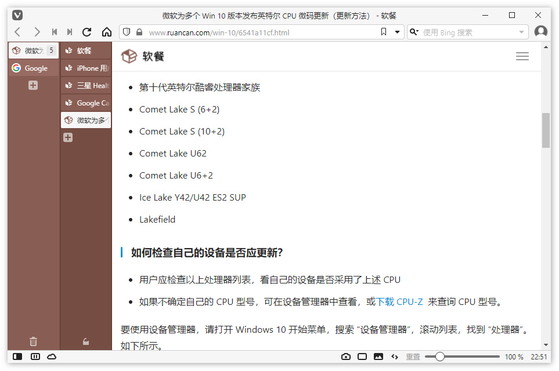
Task: Open Vivaldi Sync with the cloud icon
Action: click(x=52, y=357)
